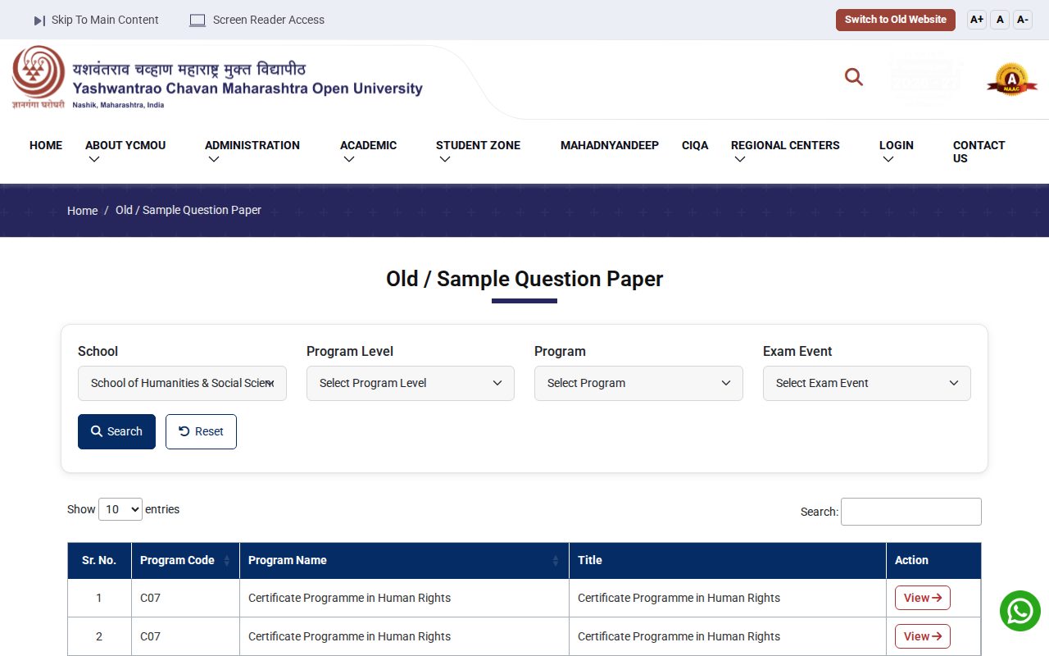The width and height of the screenshot is (1049, 656).
Task: Click Program Name cell in row 2
Action: pyautogui.click(x=404, y=636)
